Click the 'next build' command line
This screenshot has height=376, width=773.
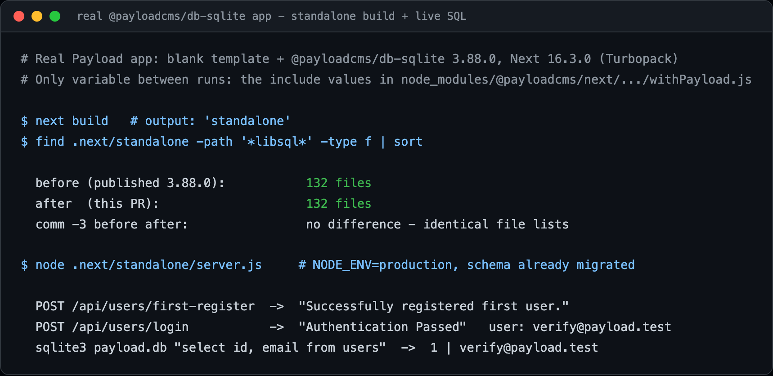[x=156, y=121]
